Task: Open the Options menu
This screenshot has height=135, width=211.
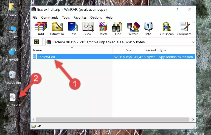Action: (x=96, y=18)
